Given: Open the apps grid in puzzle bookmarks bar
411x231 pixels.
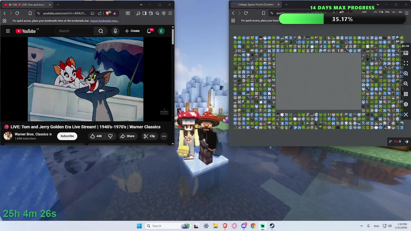Looking at the screenshot, I should click(233, 21).
